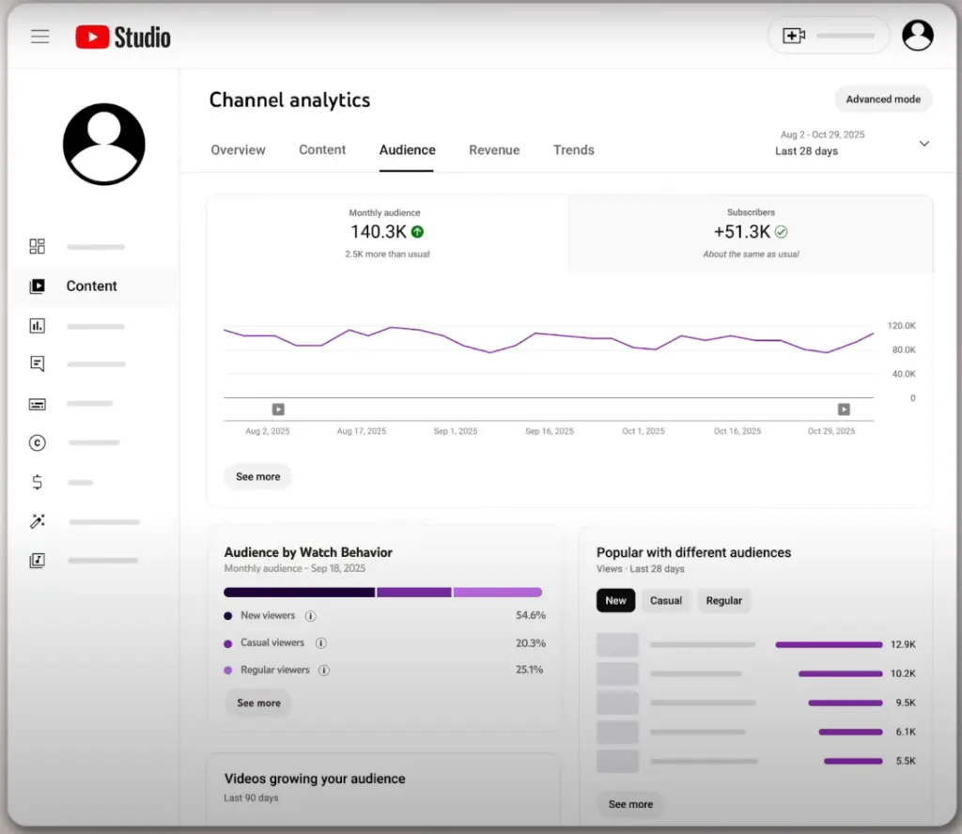The image size is (962, 834).
Task: Switch to the Overview tab
Action: [238, 150]
